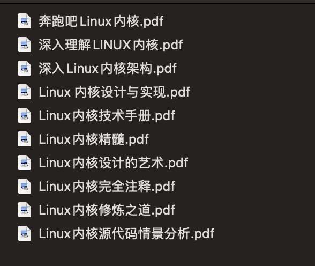Select the PDF icon for Linux内核完全注释.pdf
Image resolution: width=315 pixels, height=266 pixels.
[x=25, y=186]
